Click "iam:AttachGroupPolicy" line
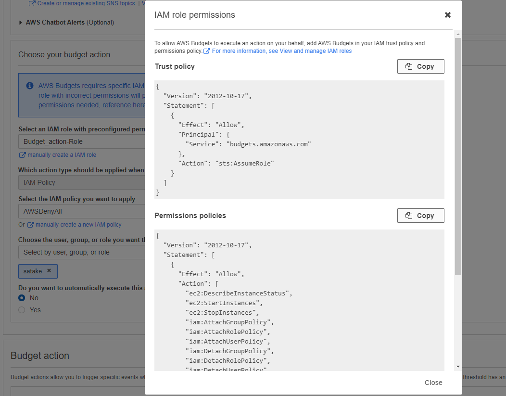Image resolution: width=506 pixels, height=396 pixels. tap(229, 322)
